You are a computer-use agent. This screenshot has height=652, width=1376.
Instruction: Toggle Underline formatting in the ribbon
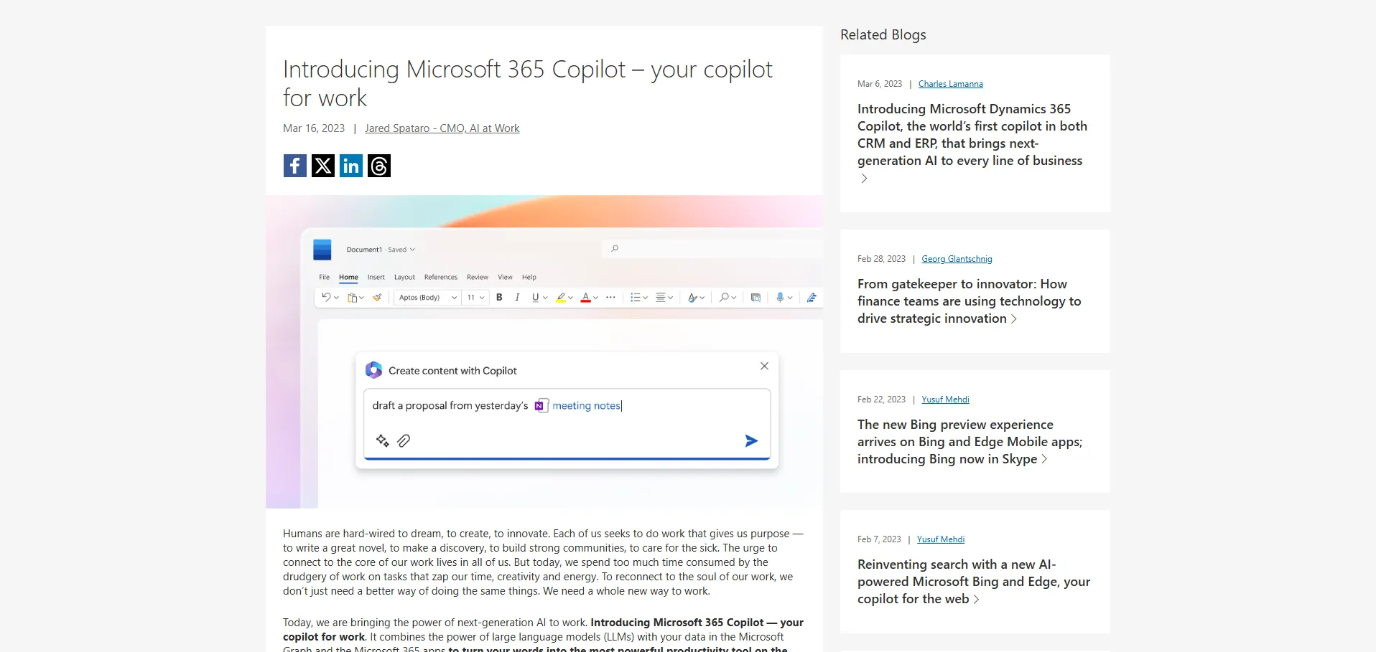point(535,298)
